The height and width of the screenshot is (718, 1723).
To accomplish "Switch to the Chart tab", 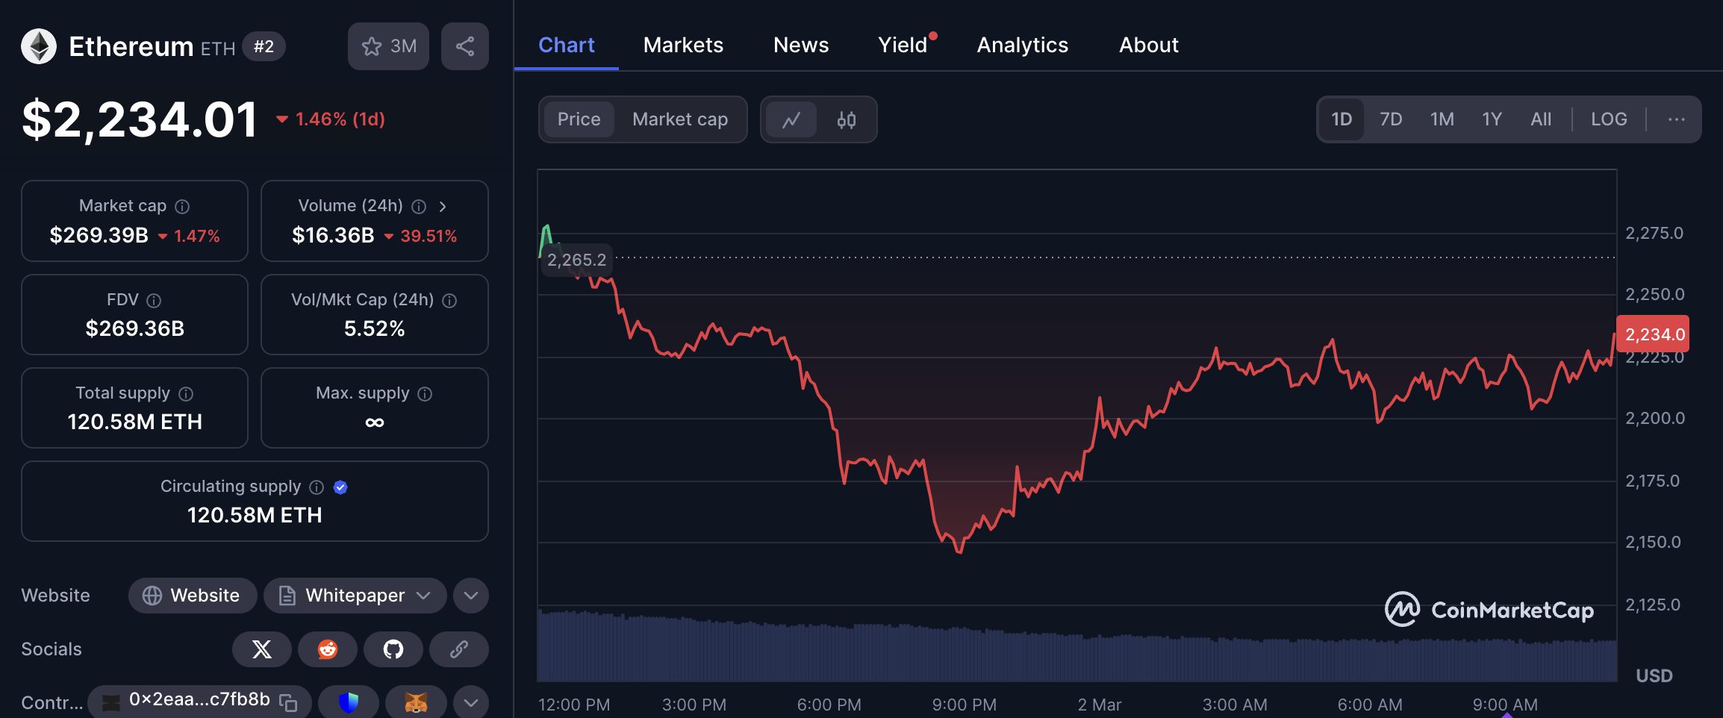I will [567, 45].
